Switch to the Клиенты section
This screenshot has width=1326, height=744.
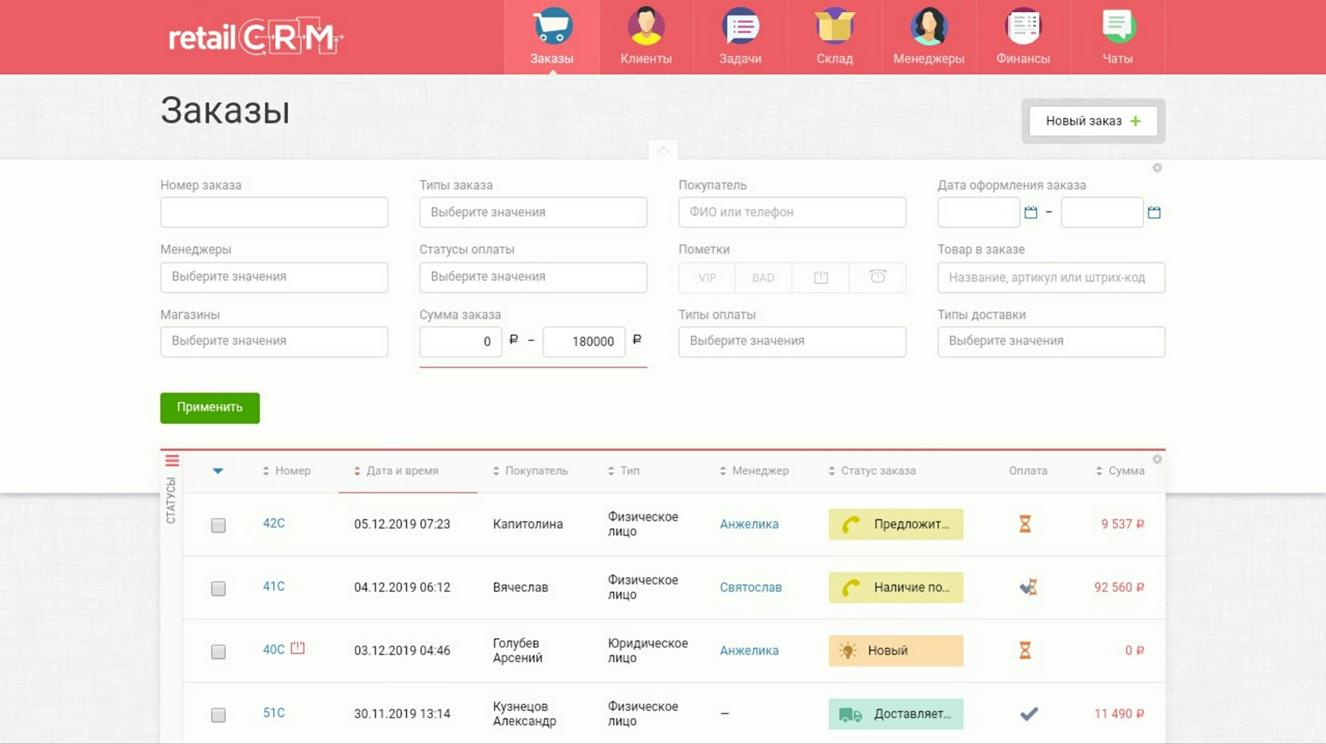coord(646,36)
